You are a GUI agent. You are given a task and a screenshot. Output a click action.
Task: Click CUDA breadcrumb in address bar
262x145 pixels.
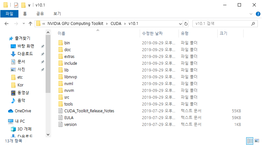coord(116,24)
